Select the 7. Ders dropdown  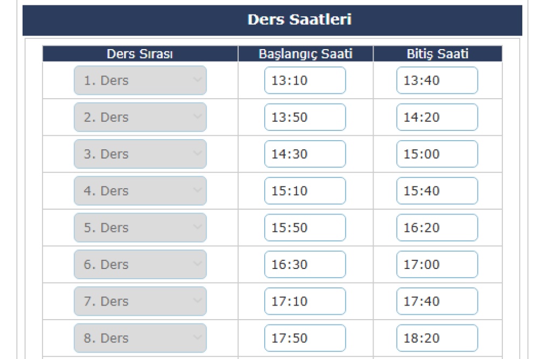click(140, 301)
